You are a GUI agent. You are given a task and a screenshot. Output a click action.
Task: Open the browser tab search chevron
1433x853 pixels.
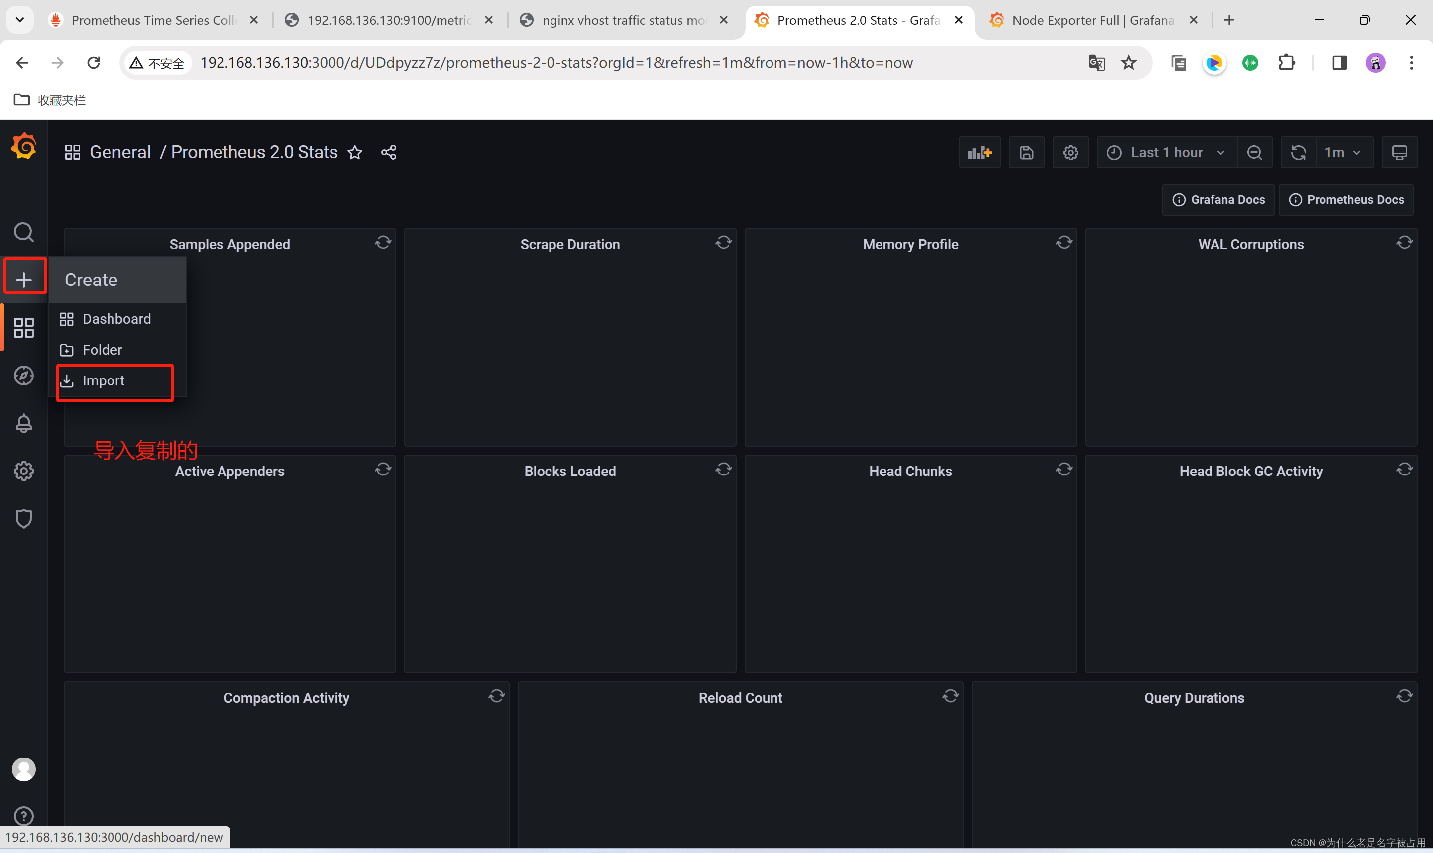(19, 20)
